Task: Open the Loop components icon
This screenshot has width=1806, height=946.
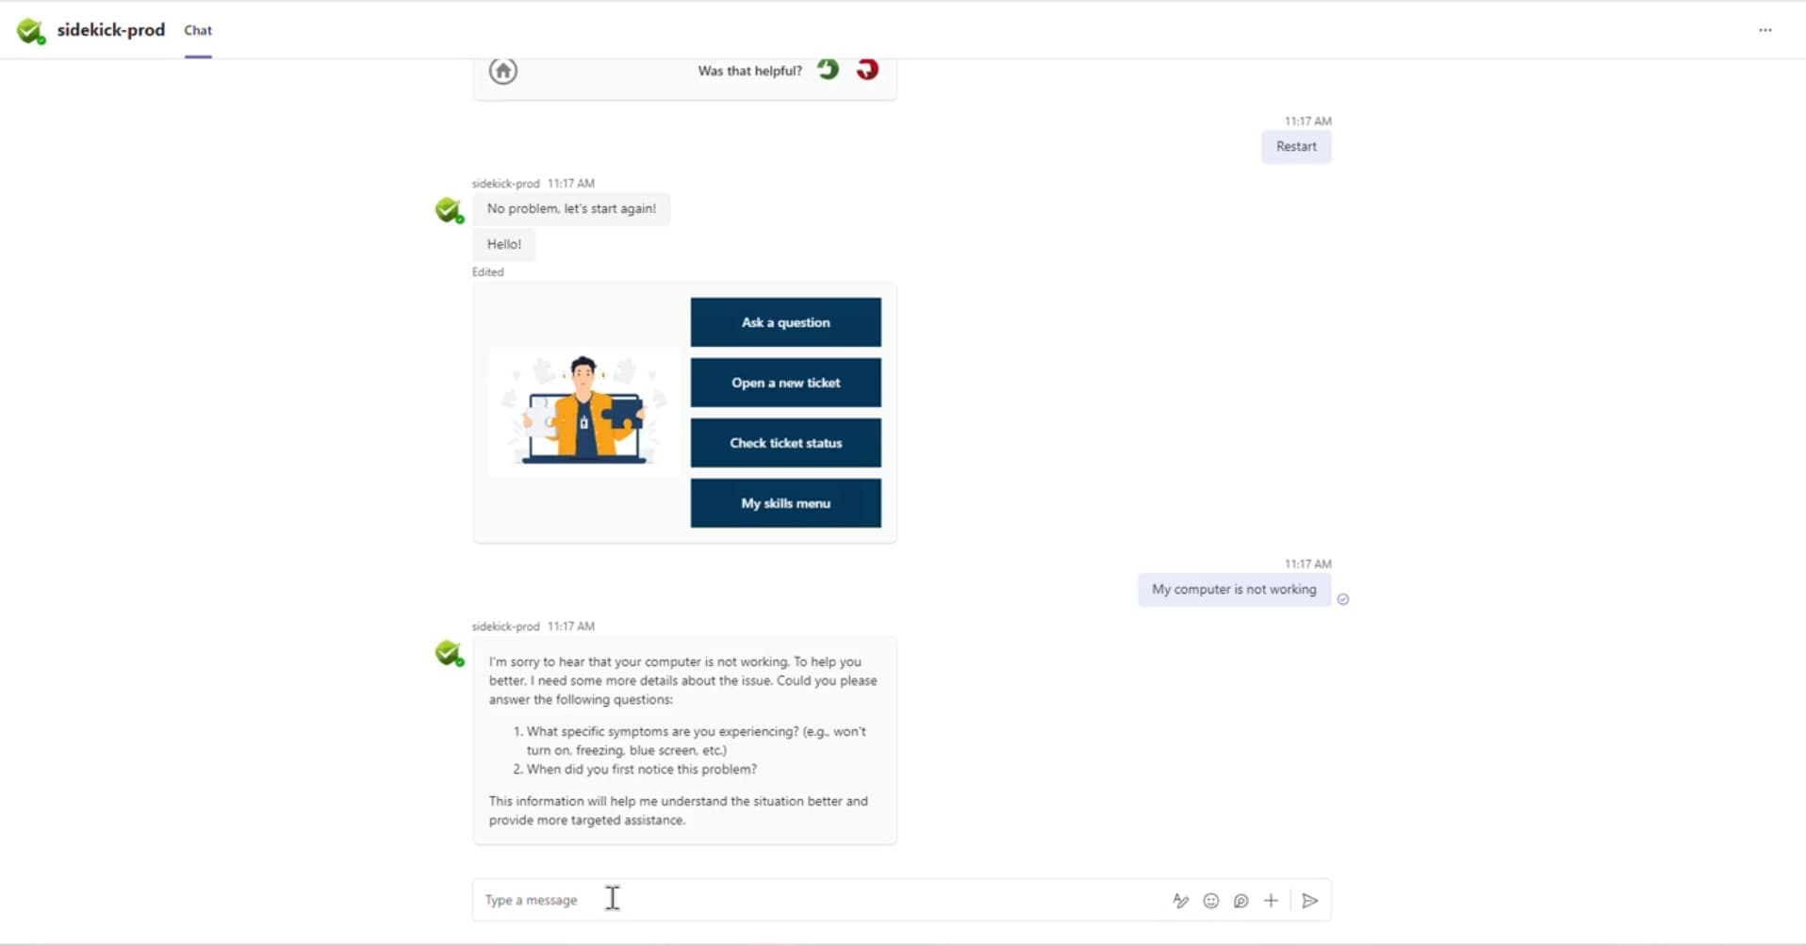Action: (x=1241, y=901)
